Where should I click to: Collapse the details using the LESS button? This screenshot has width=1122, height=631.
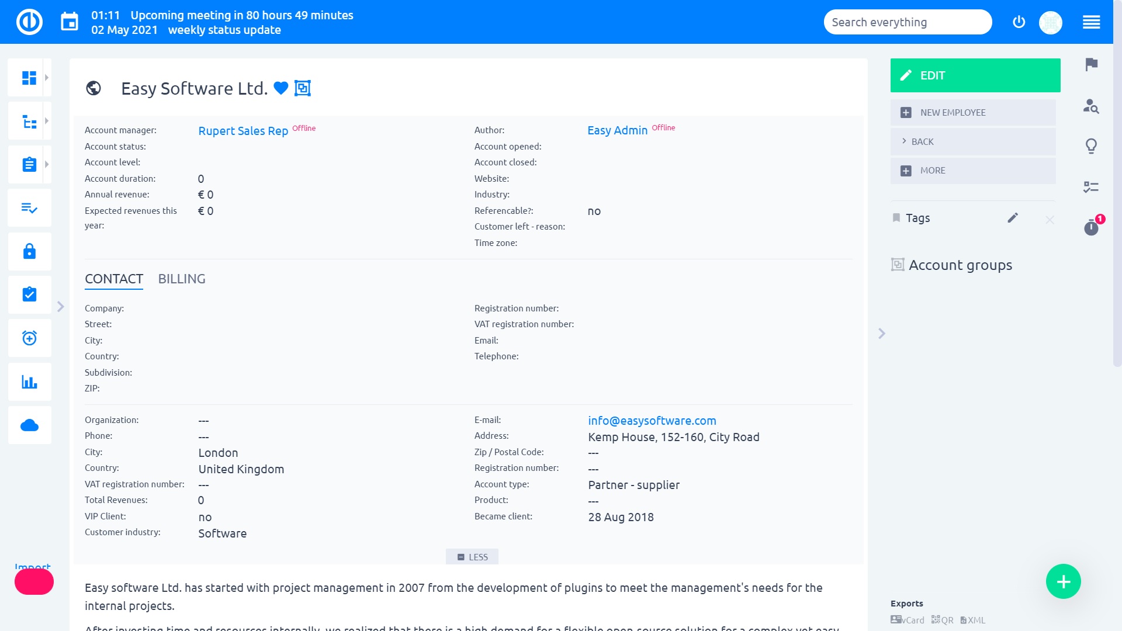472,556
